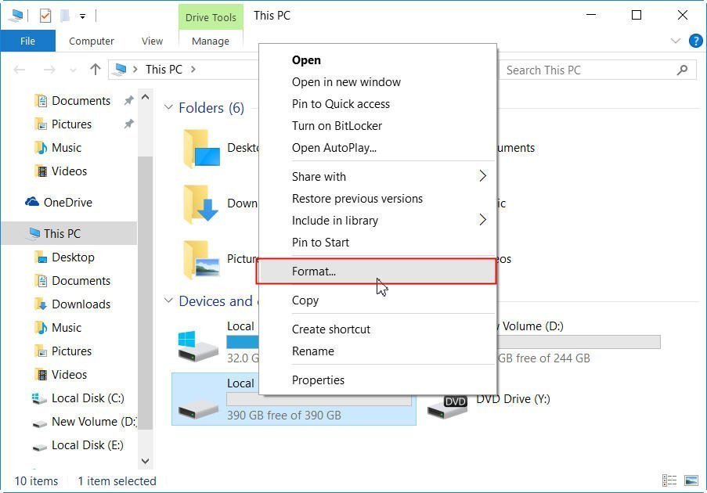This screenshot has height=493, width=707.
Task: Click the search magnifier icon
Action: [682, 70]
